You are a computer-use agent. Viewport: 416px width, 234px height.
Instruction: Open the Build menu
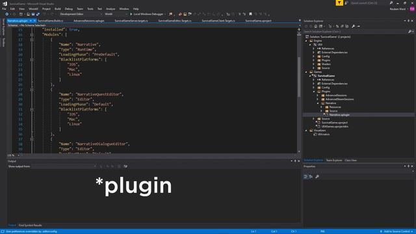[58, 8]
